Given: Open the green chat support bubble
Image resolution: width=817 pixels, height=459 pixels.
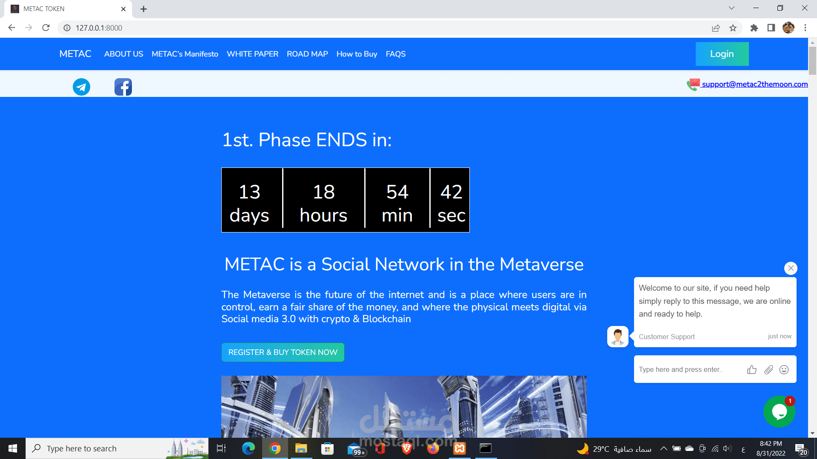Looking at the screenshot, I should click(780, 411).
